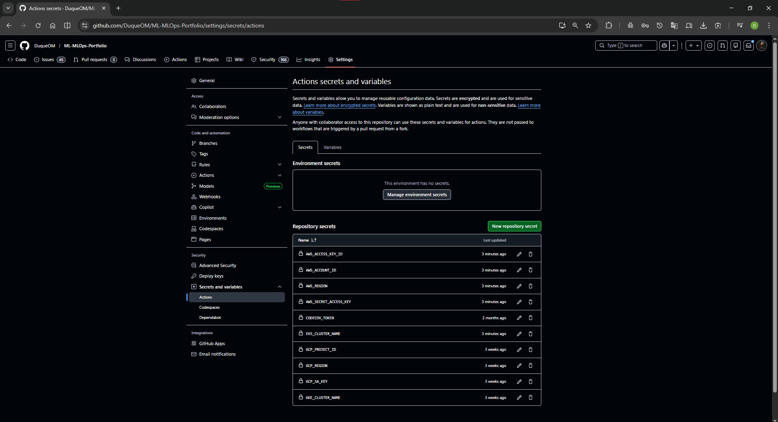Switch to the Variables tab
This screenshot has height=422, width=778.
pyautogui.click(x=332, y=147)
